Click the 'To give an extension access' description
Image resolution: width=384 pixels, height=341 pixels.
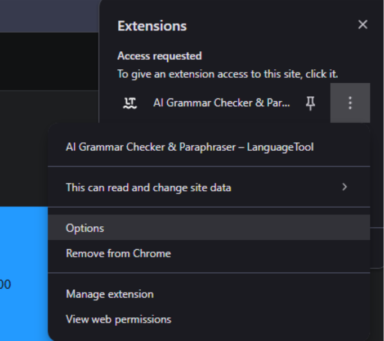point(227,74)
